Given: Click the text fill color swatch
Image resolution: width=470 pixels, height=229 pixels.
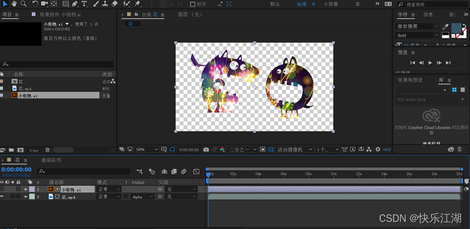Looking at the screenshot, I should [456, 28].
